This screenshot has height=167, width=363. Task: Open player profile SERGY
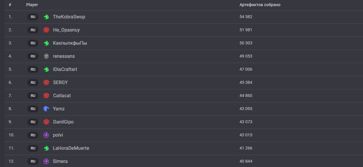pyautogui.click(x=60, y=83)
